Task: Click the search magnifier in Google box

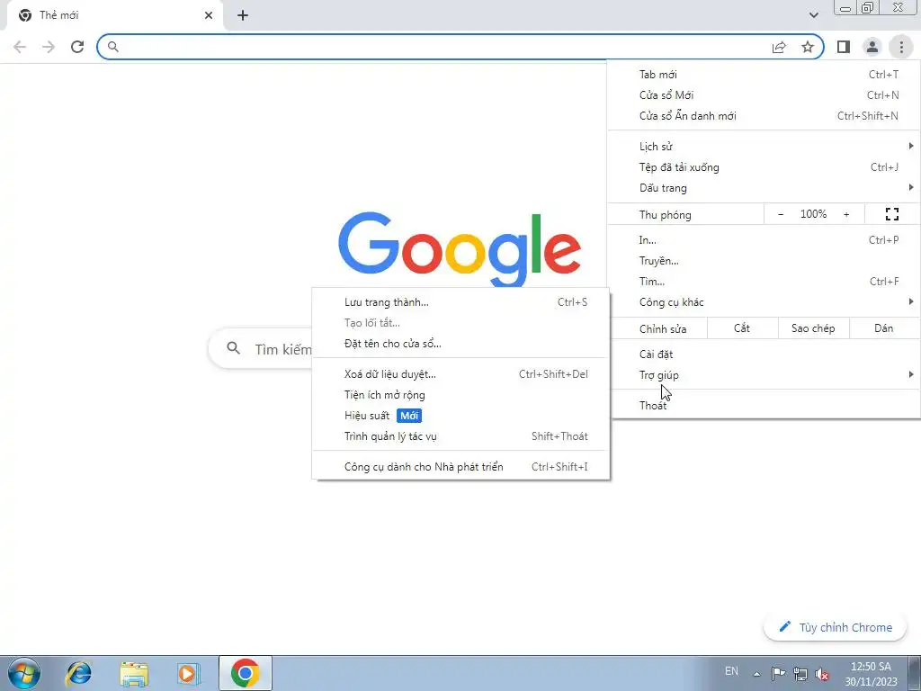Action: click(233, 348)
